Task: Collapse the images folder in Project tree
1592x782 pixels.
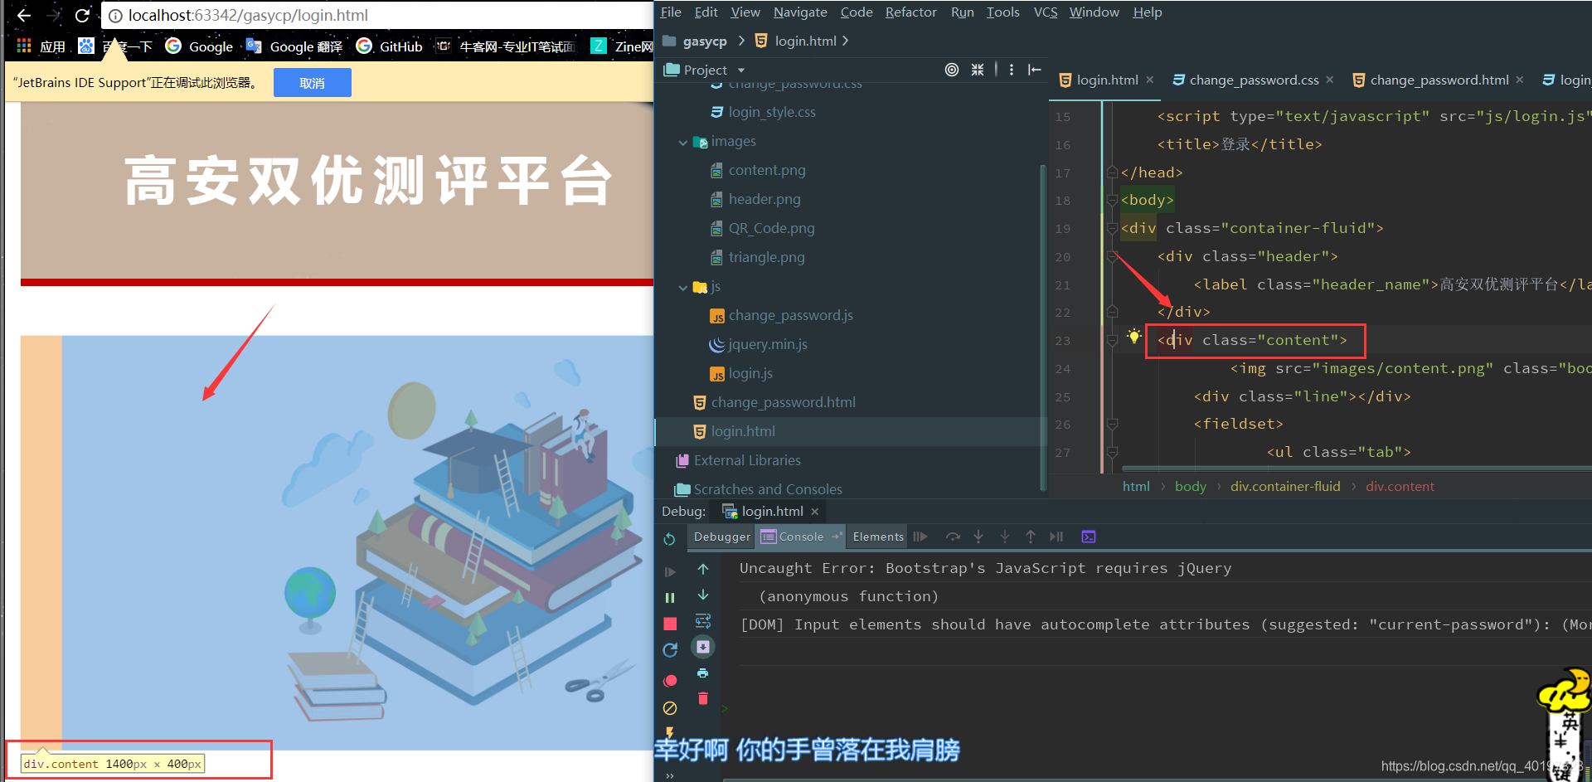Action: [x=684, y=142]
